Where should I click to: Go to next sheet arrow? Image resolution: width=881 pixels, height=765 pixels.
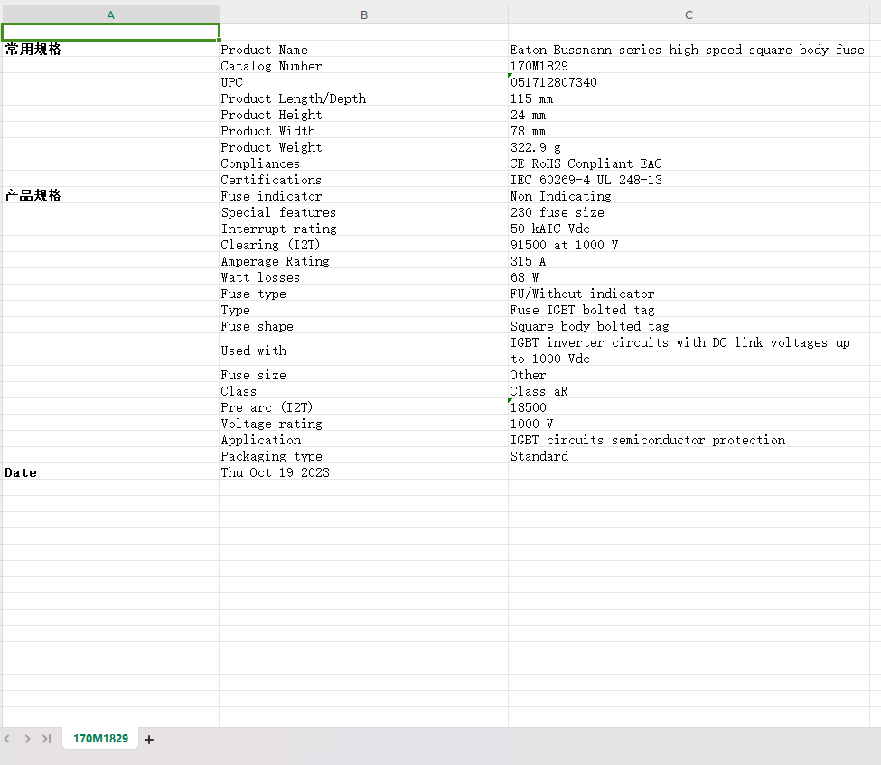(x=27, y=739)
